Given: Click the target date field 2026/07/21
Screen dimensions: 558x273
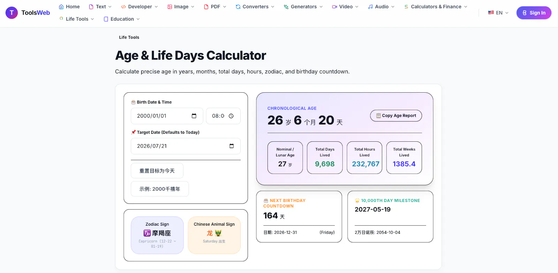Looking at the screenshot, I should pos(186,146).
